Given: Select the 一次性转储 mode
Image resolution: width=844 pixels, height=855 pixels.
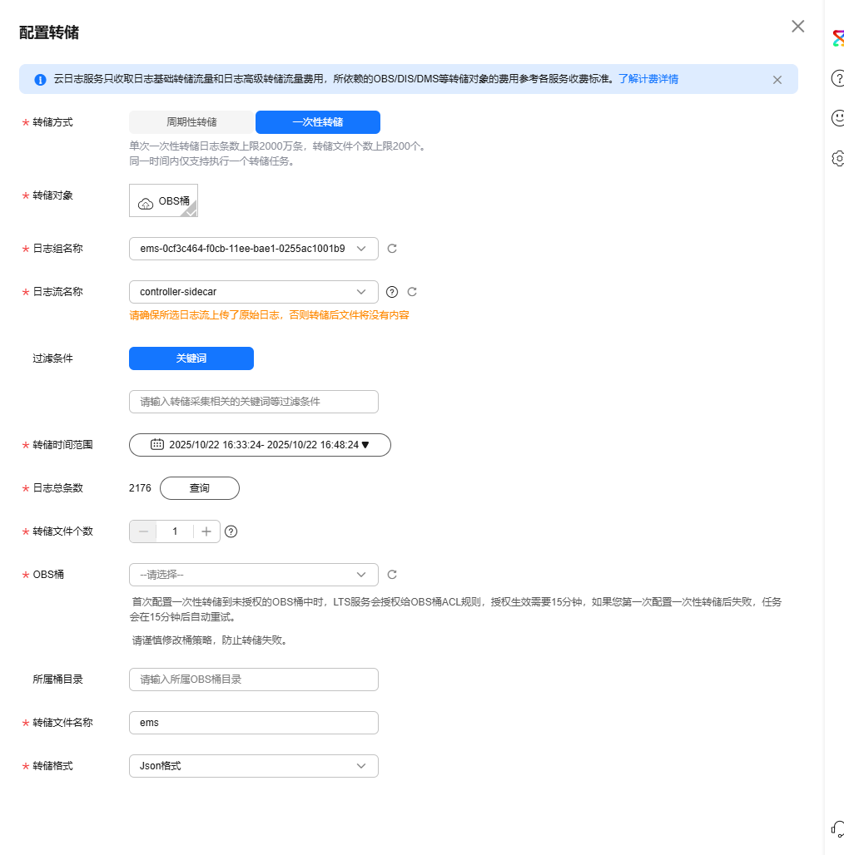Looking at the screenshot, I should point(317,122).
